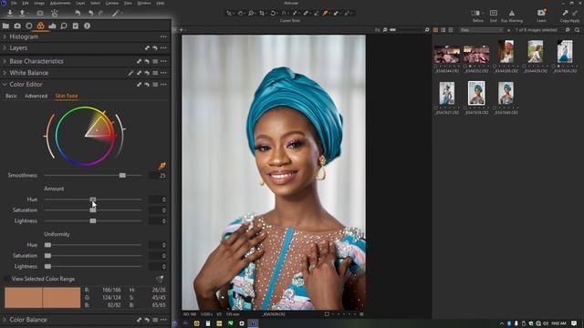Viewport: 584px width, 328px height.
Task: Click the skin tone color swatch
Action: pos(43,297)
